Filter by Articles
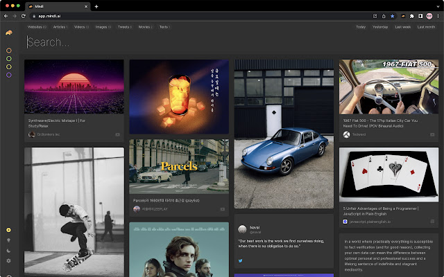Image resolution: width=444 pixels, height=277 pixels. click(x=60, y=27)
